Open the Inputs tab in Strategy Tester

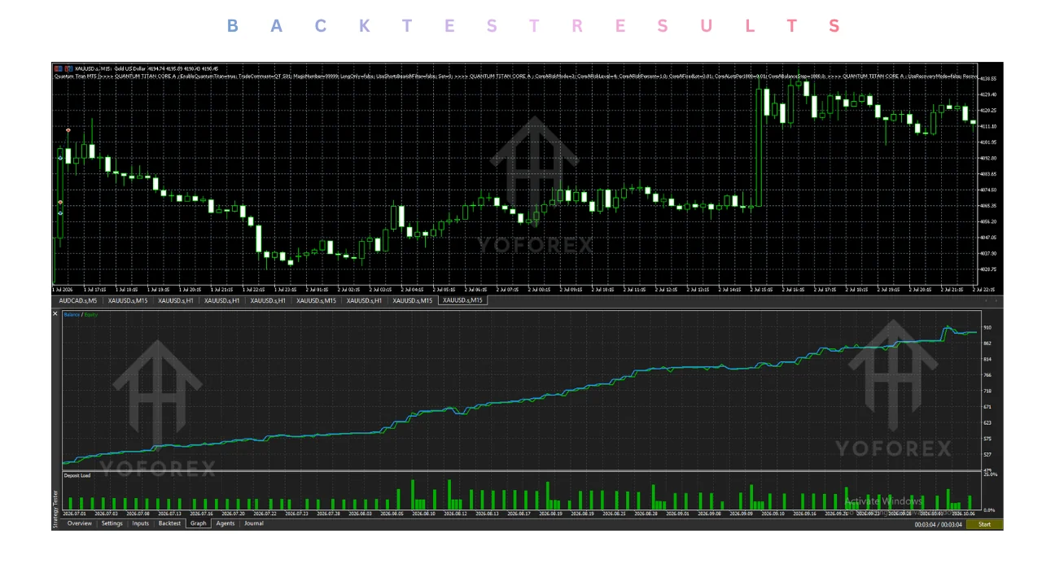point(141,523)
